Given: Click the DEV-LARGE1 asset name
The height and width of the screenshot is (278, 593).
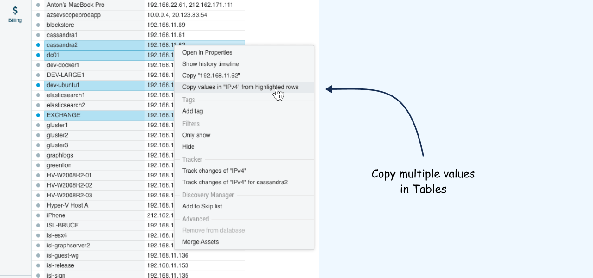Looking at the screenshot, I should click(65, 75).
